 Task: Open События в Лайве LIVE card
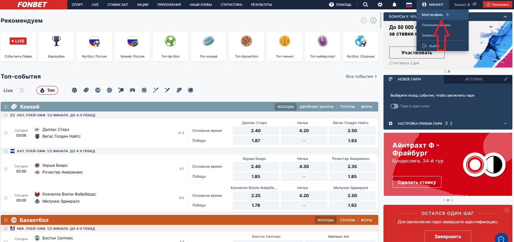tap(18, 47)
